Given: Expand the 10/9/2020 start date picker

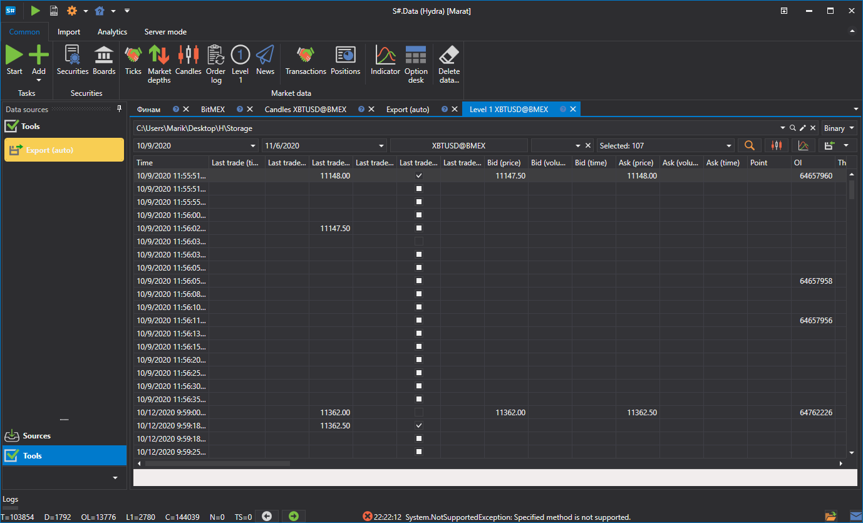Looking at the screenshot, I should (253, 146).
